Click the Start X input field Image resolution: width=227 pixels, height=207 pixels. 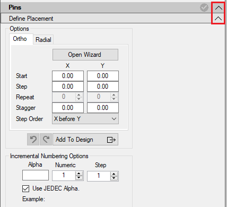point(68,76)
